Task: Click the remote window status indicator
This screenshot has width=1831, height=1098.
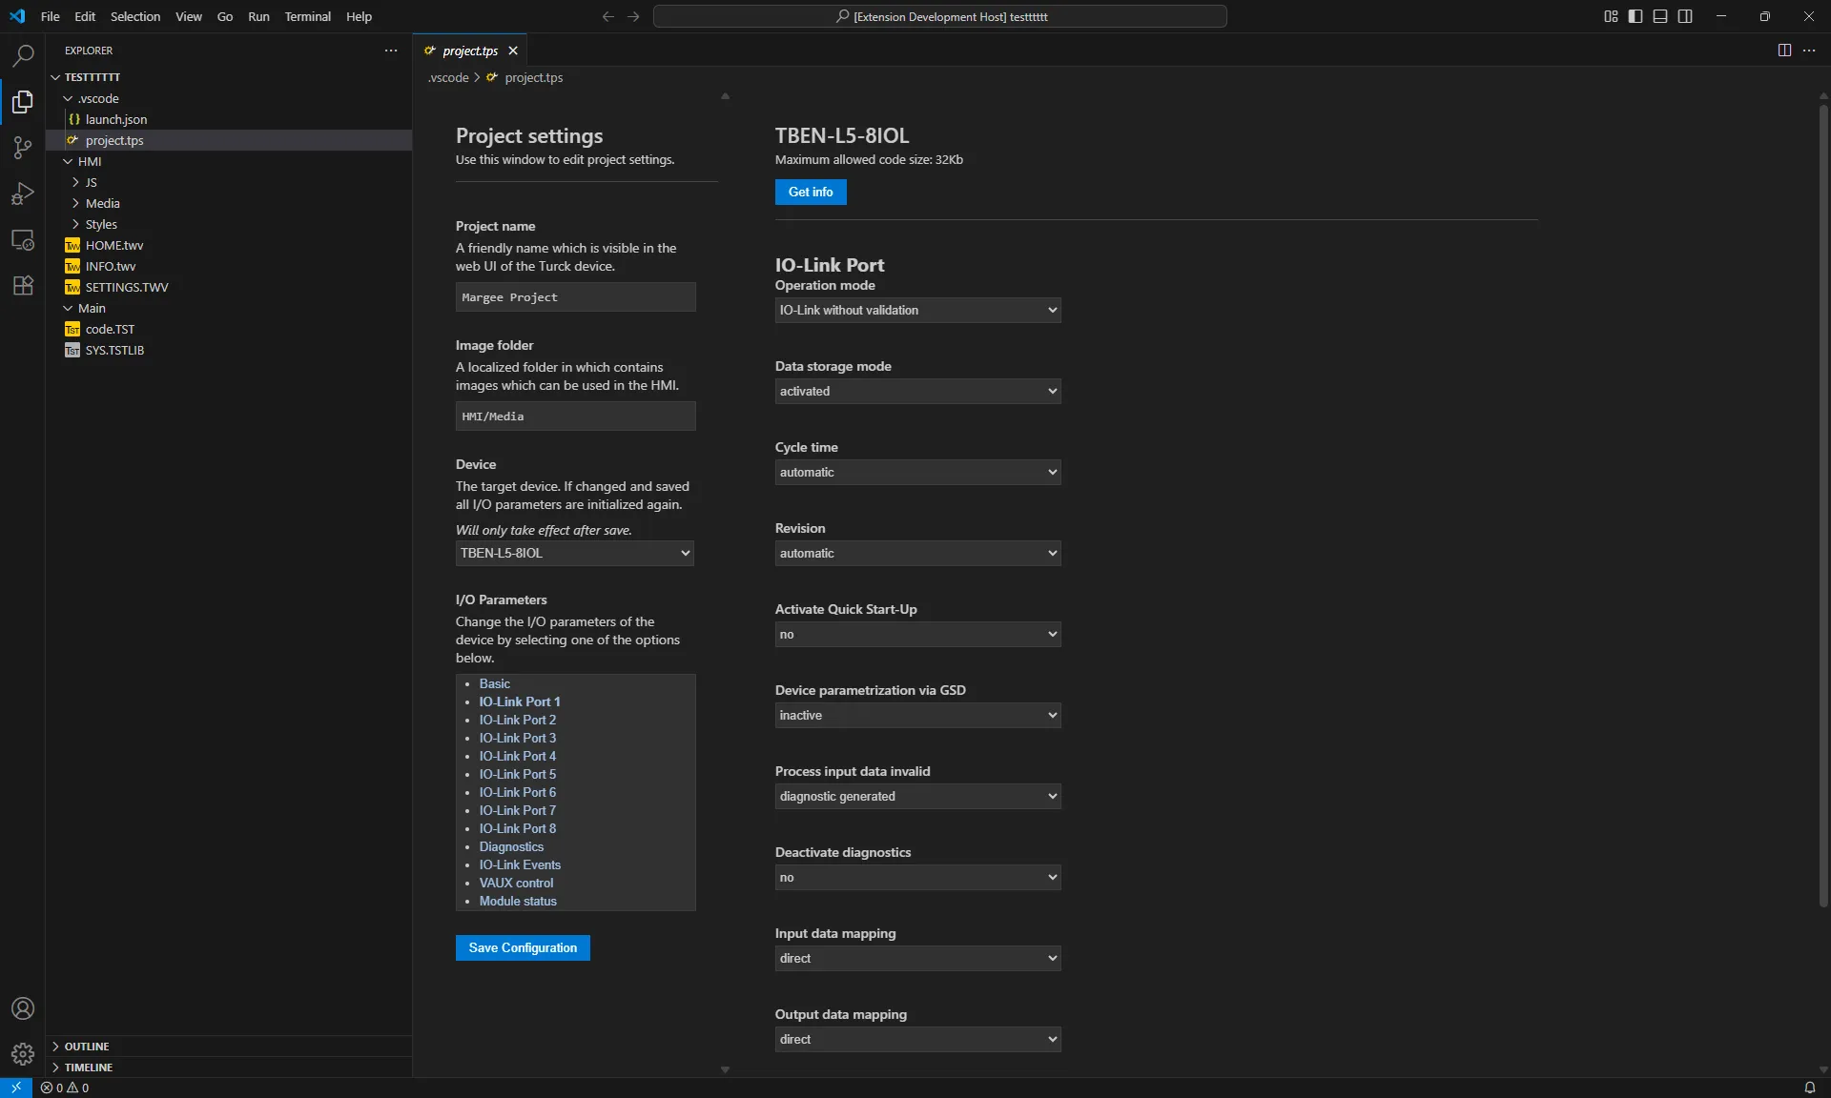Action: coord(16,1088)
